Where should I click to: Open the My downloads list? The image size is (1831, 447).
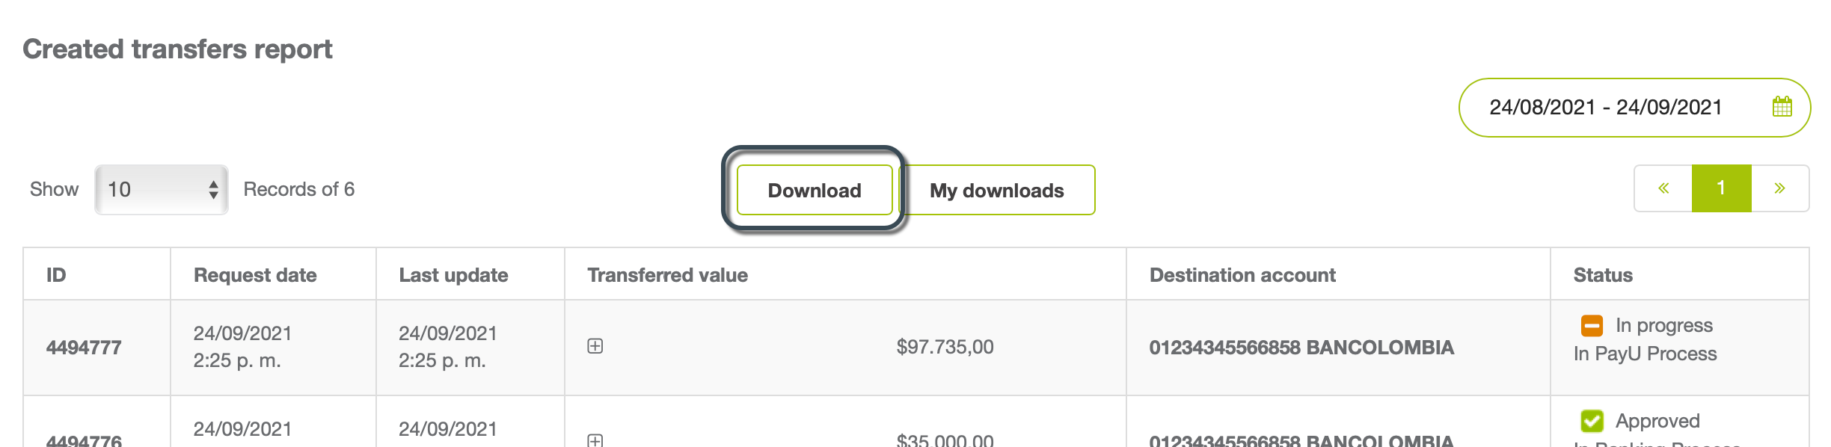tap(997, 190)
